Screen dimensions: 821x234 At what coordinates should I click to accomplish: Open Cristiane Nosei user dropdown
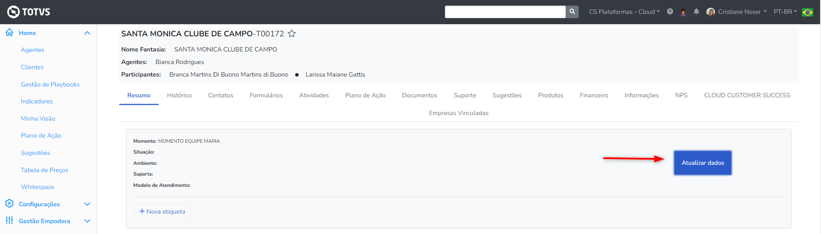742,12
